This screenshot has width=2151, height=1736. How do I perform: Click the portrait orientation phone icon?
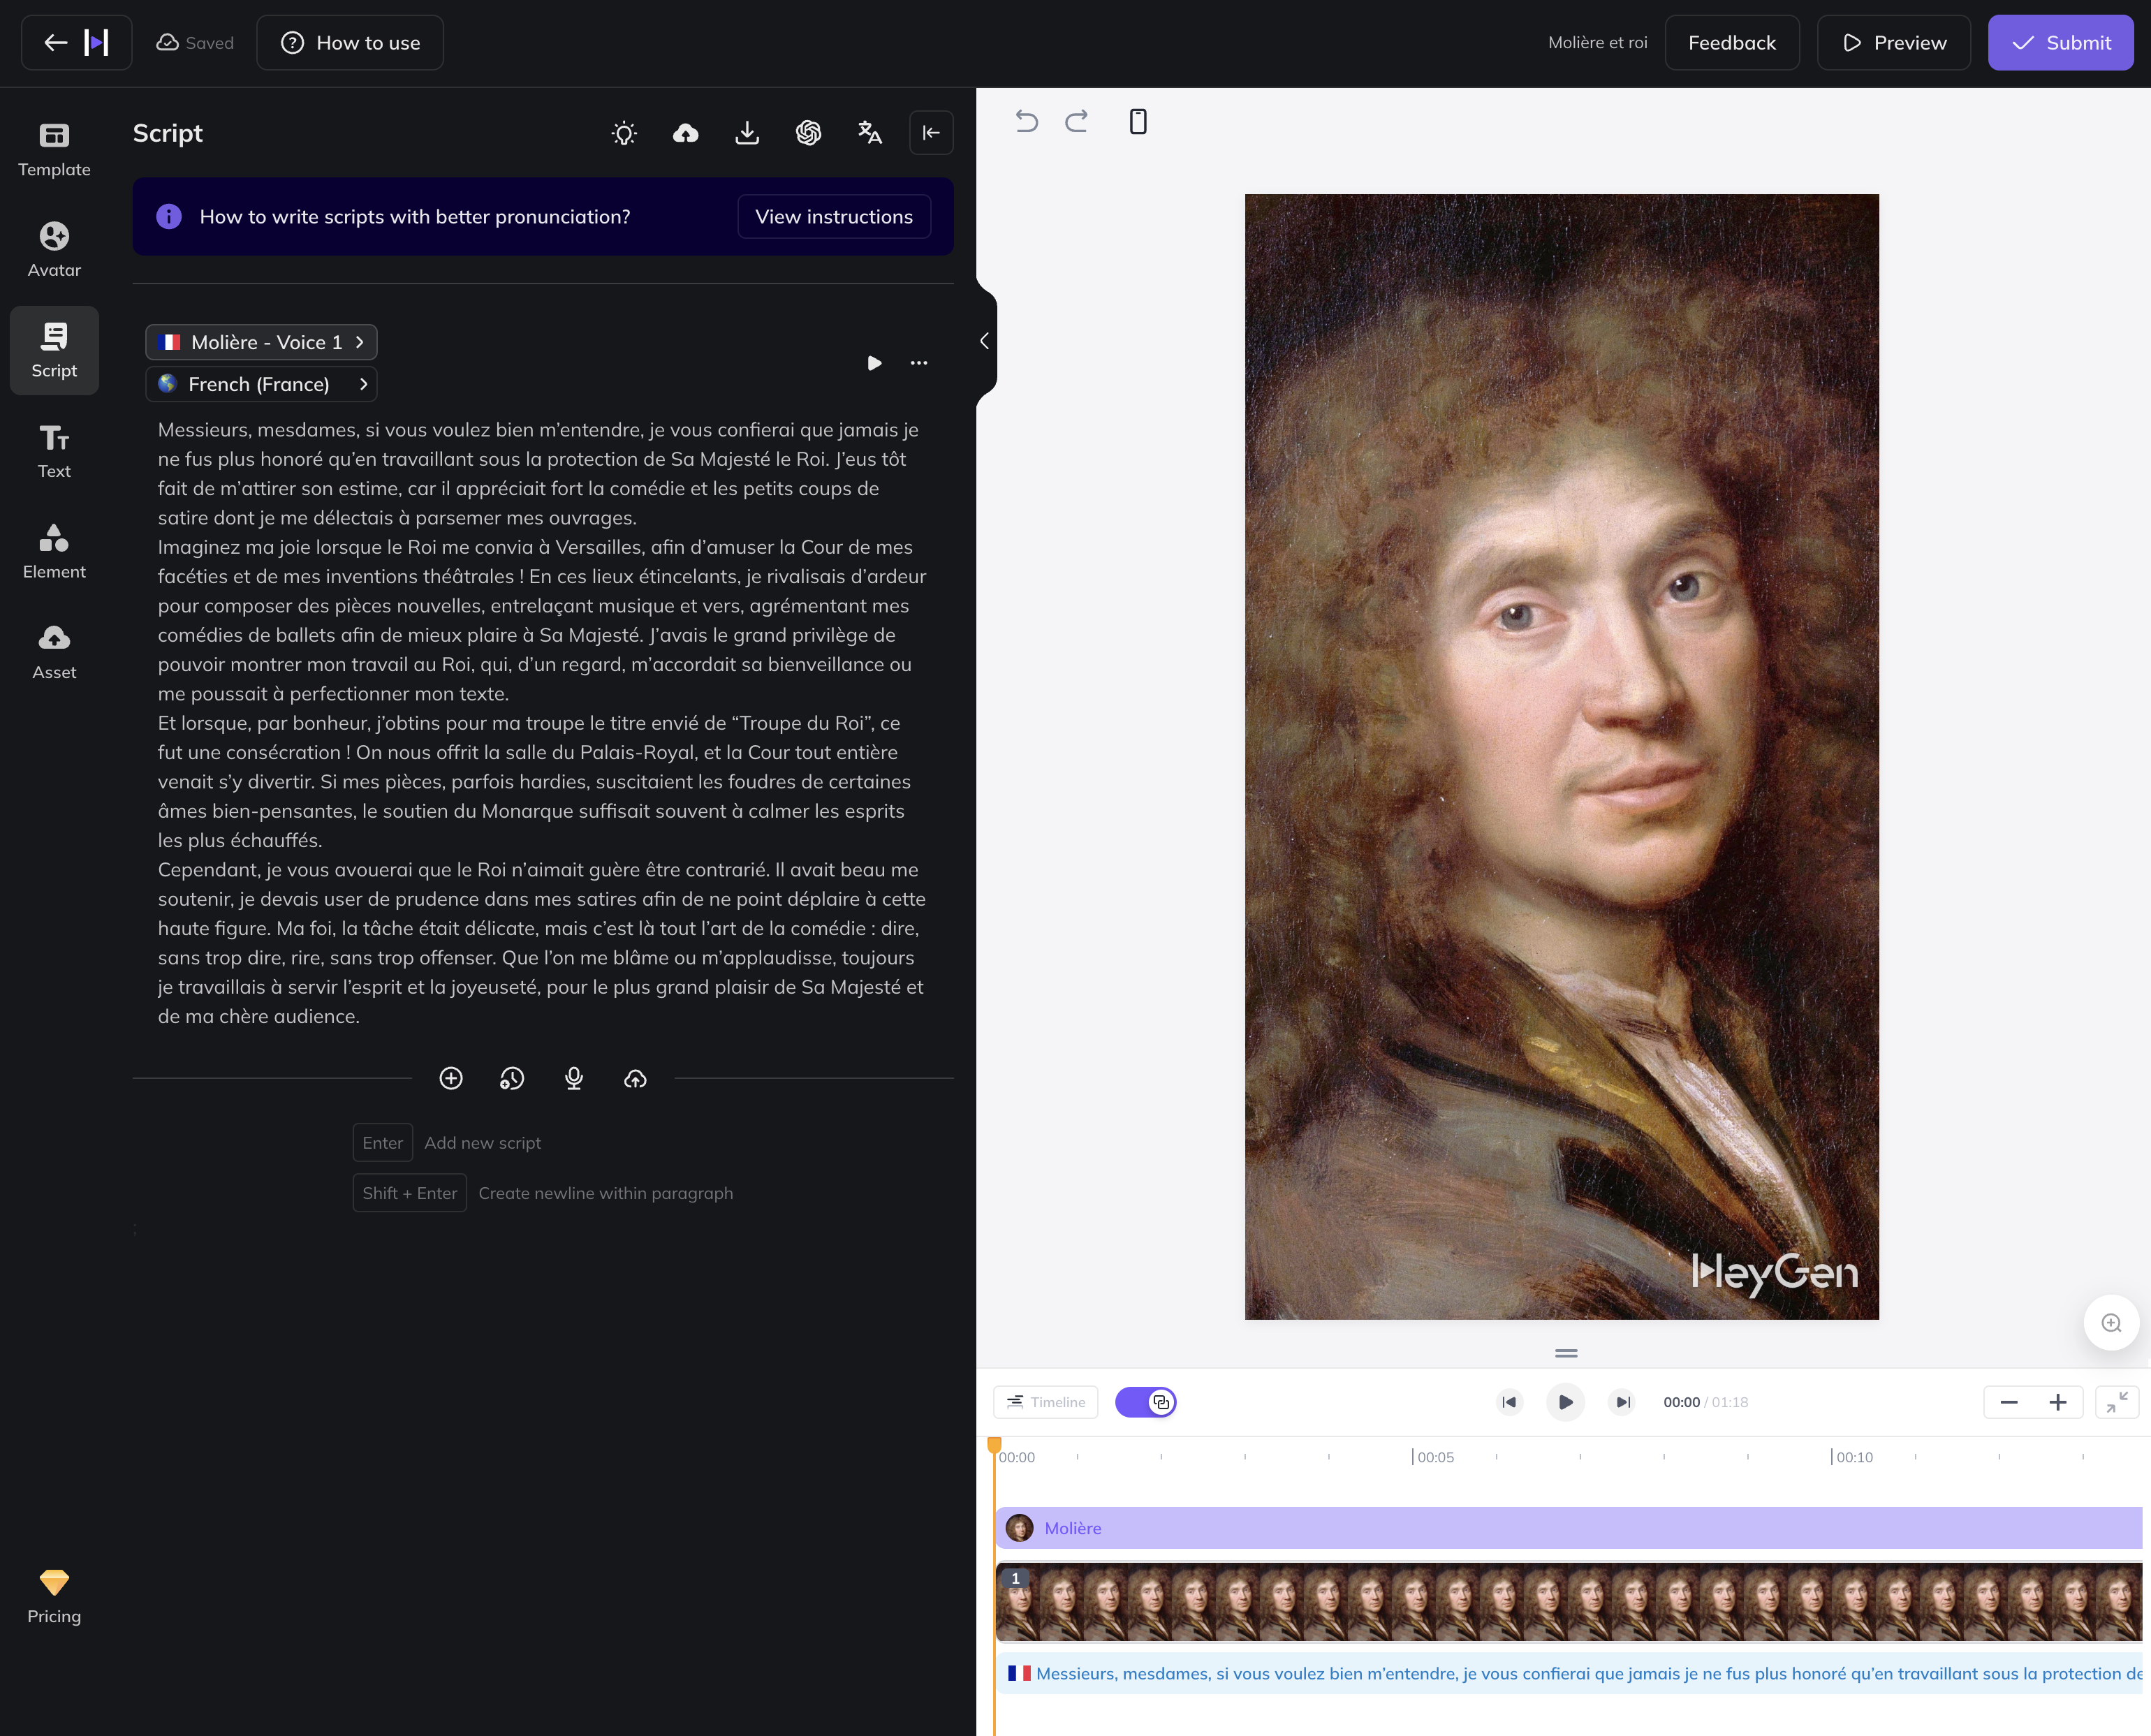click(x=1138, y=122)
